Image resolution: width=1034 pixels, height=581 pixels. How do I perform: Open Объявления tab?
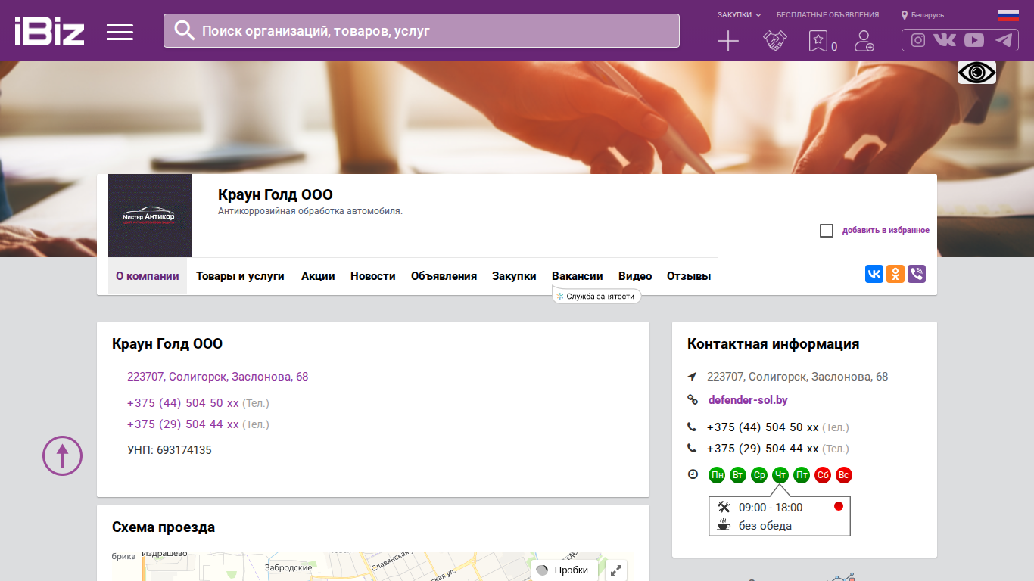pos(444,276)
